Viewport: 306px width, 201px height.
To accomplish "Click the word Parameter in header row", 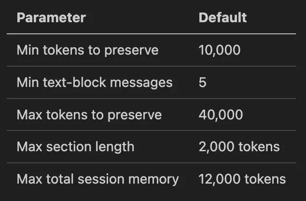I will (51, 18).
